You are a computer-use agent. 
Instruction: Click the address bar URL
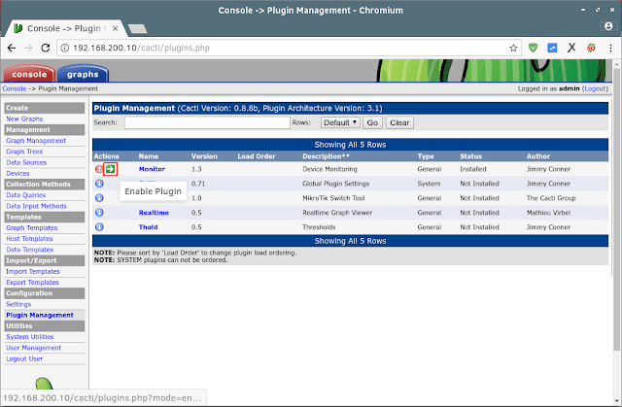pyautogui.click(x=141, y=48)
